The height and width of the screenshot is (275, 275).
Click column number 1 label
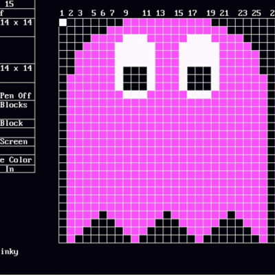point(62,13)
